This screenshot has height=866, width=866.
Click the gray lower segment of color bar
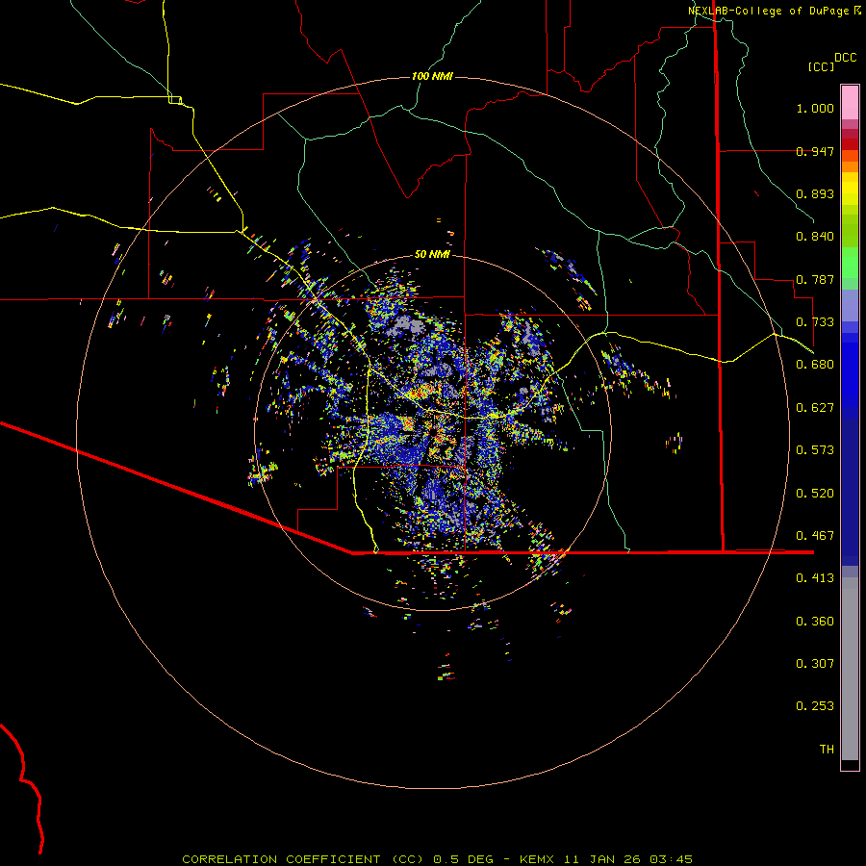tap(850, 669)
